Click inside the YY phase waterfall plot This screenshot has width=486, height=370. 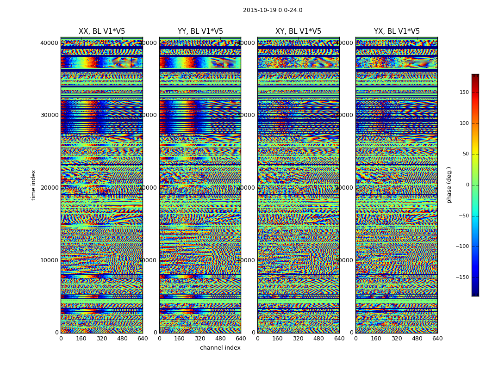[x=200, y=185]
